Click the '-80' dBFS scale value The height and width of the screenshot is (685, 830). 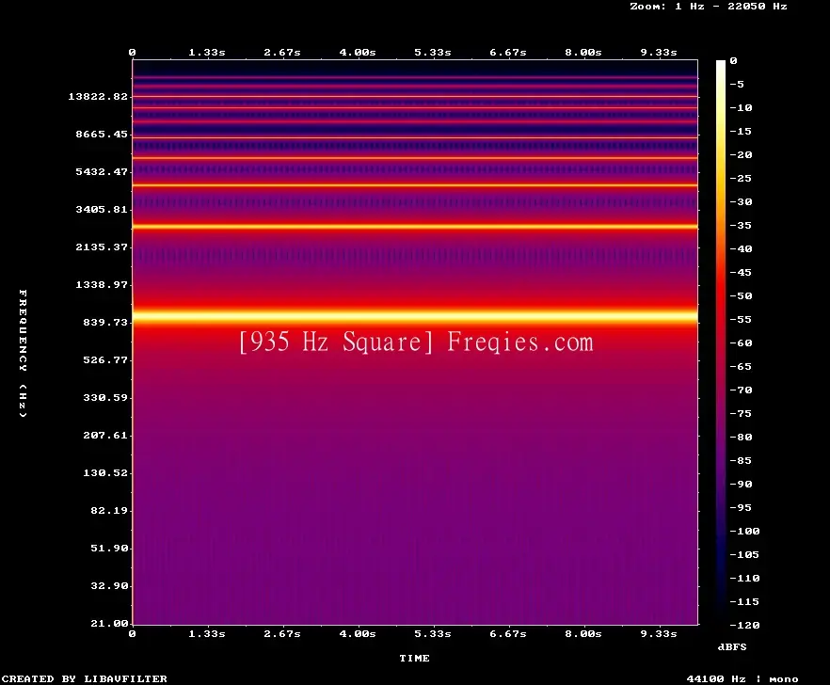tap(741, 438)
